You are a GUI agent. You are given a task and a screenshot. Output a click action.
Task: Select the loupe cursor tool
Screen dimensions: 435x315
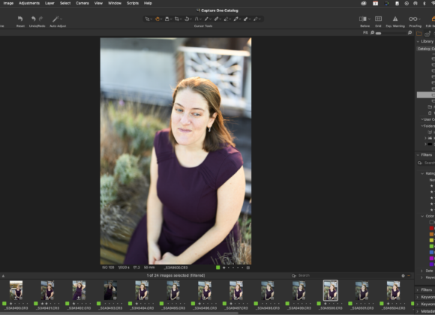click(x=167, y=19)
